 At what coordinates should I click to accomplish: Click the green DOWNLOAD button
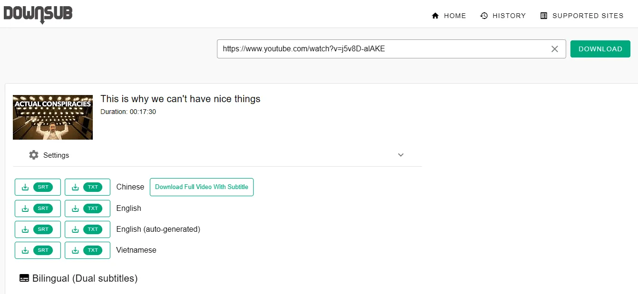tap(600, 49)
